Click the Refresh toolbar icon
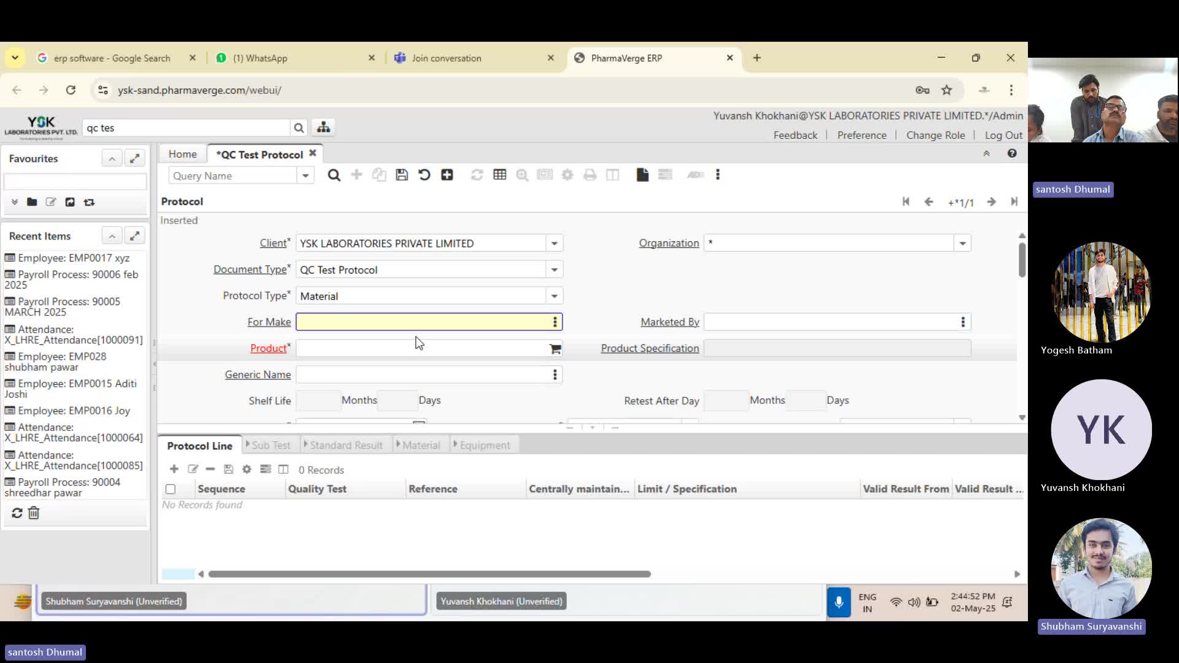Viewport: 1179px width, 663px height. 477,175
